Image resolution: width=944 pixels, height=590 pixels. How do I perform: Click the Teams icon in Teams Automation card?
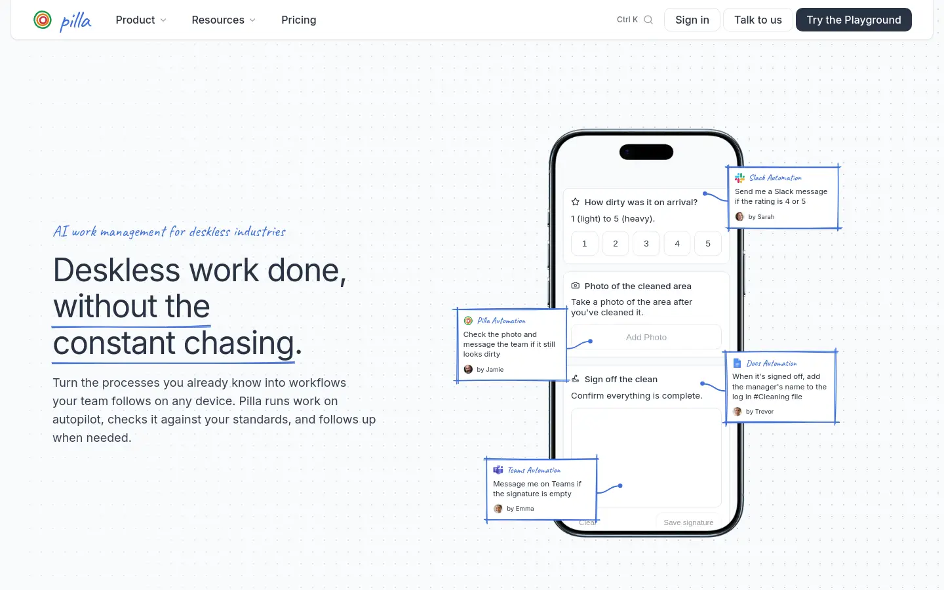point(498,470)
